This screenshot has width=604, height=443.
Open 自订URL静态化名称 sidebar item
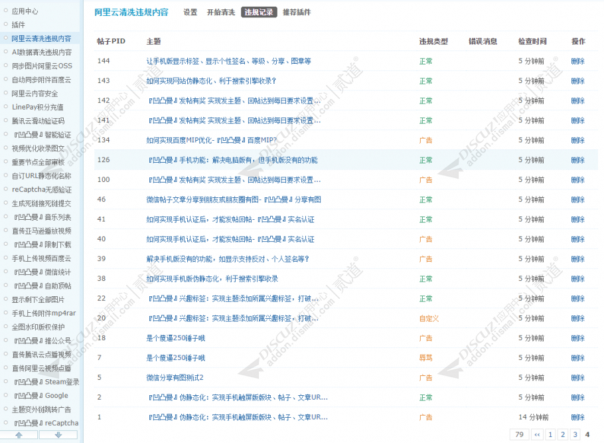coord(42,176)
